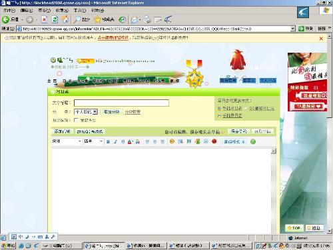The height and width of the screenshot is (250, 333).
Task: Open the Tools menu in menu bar
Action: click(x=80, y=10)
